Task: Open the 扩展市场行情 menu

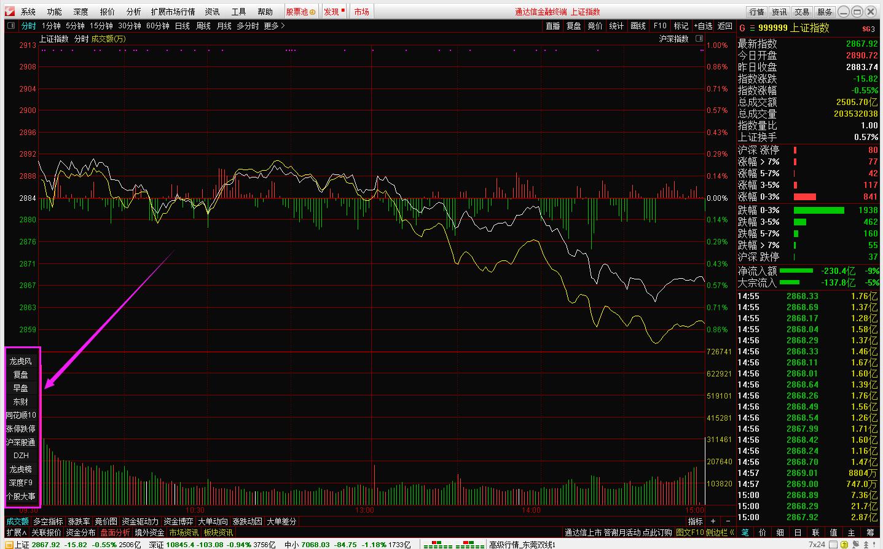Action: [x=173, y=12]
